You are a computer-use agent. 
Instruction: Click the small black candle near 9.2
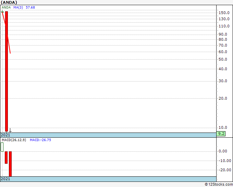point(10,130)
